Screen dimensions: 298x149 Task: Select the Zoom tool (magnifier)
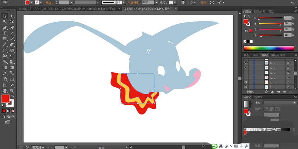pyautogui.click(x=12, y=91)
